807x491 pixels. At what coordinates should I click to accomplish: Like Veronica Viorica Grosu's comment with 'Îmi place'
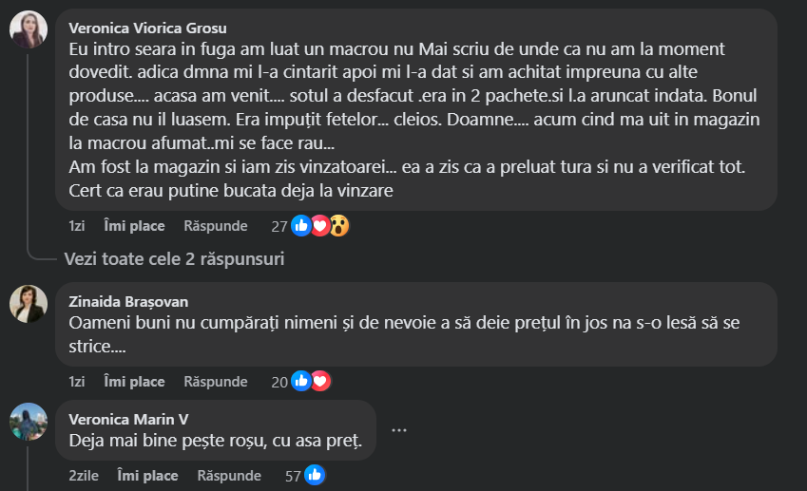click(x=134, y=226)
